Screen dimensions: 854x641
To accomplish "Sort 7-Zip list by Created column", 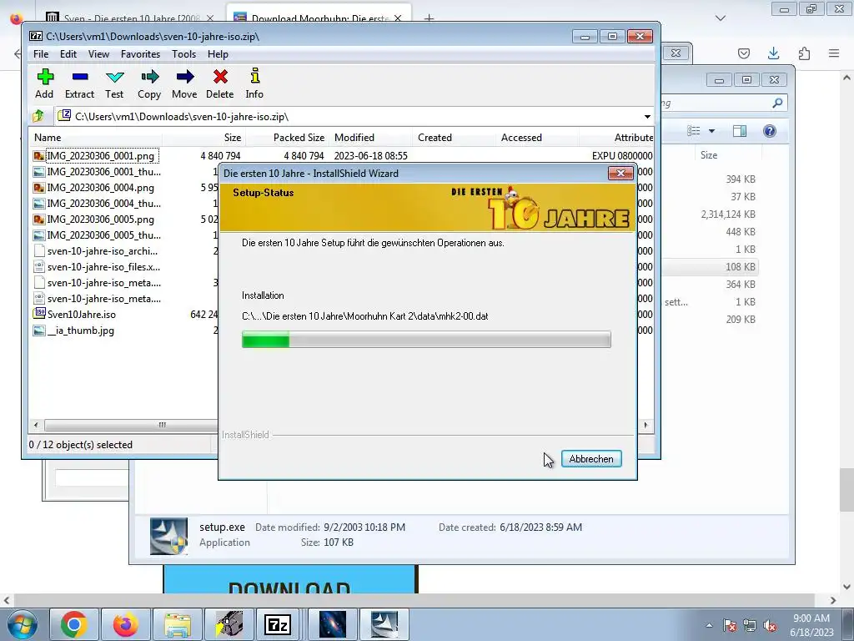I will click(x=455, y=138).
